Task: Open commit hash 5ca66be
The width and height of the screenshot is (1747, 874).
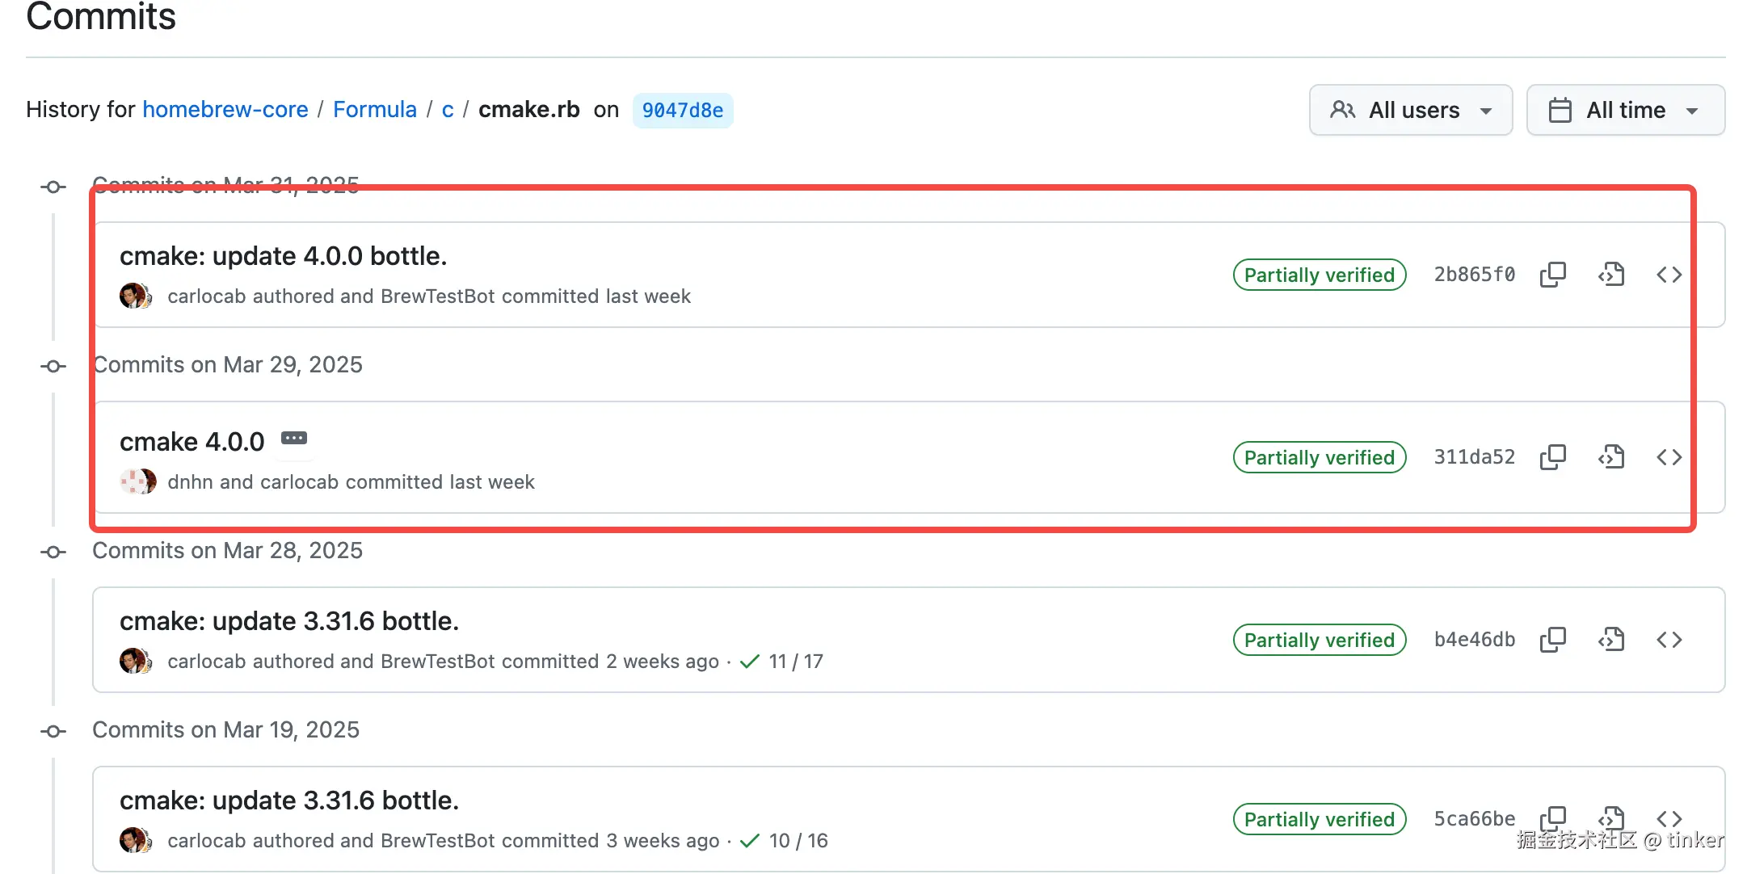Action: pyautogui.click(x=1474, y=819)
